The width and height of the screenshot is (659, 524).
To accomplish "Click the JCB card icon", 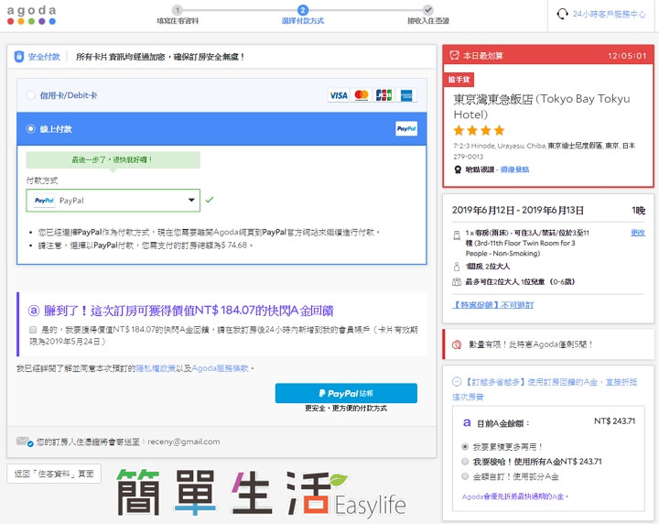I will pos(384,95).
